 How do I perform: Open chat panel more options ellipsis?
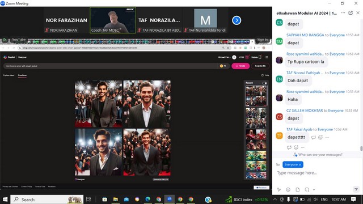[343, 13]
